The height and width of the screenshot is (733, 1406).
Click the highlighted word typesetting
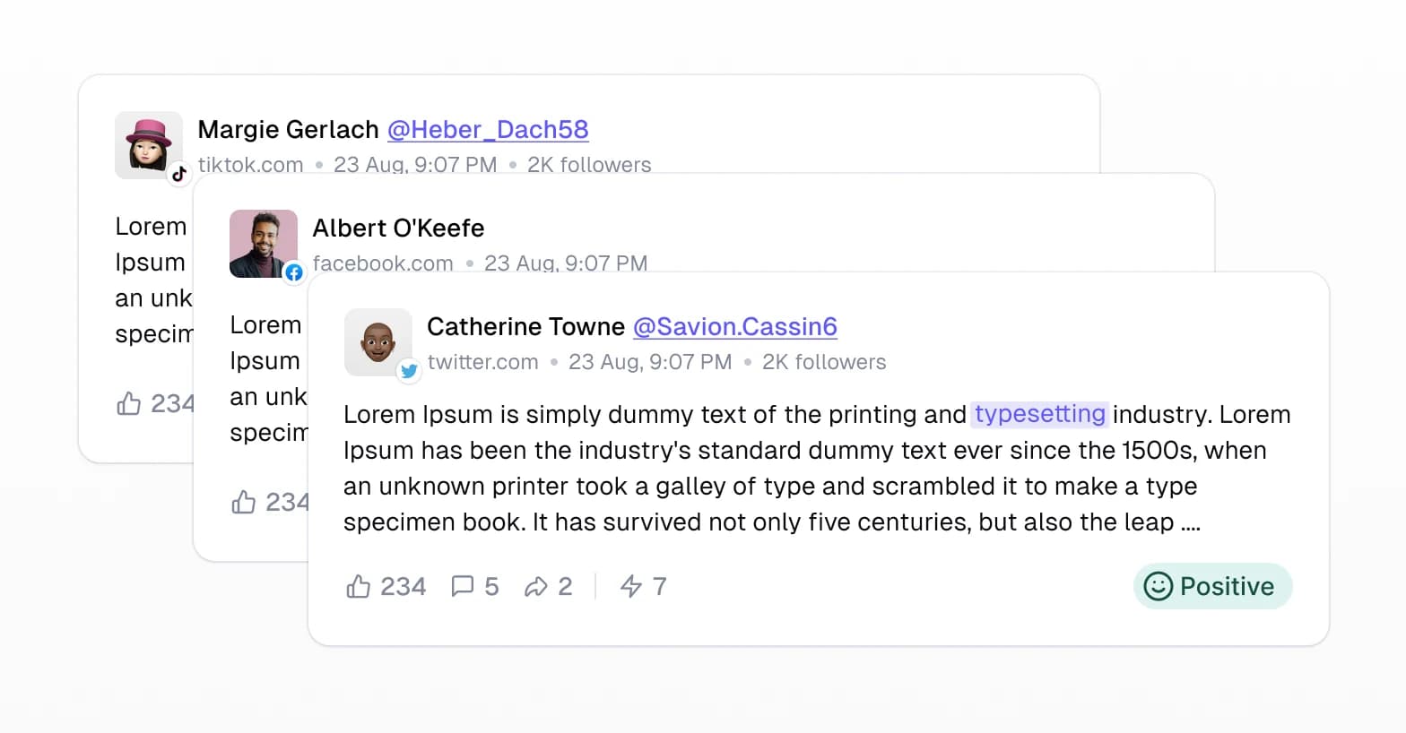pos(1039,414)
